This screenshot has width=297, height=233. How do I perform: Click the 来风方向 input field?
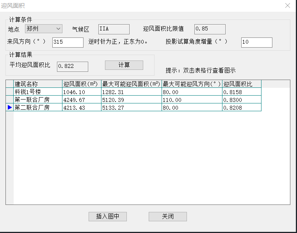pyautogui.click(x=68, y=42)
